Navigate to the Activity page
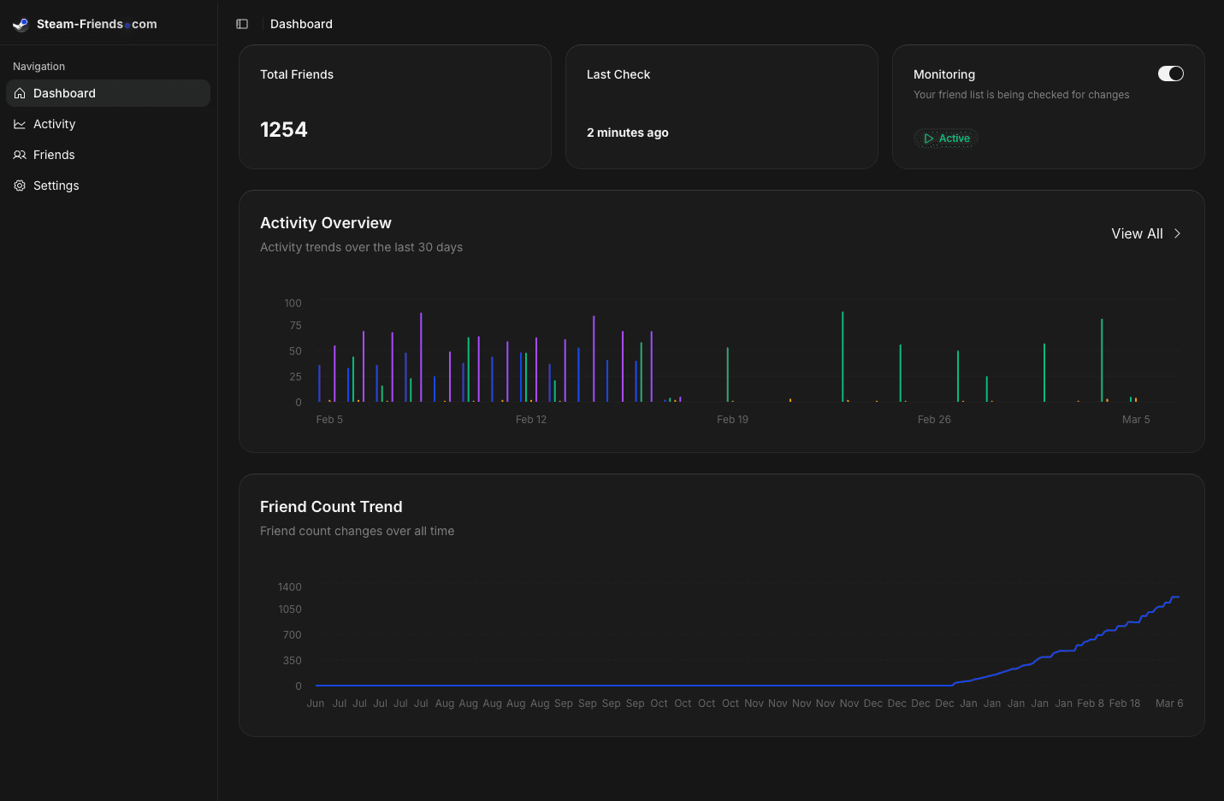Image resolution: width=1224 pixels, height=801 pixels. pyautogui.click(x=53, y=124)
